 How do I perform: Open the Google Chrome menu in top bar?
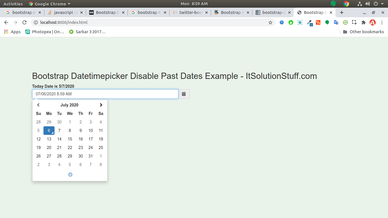pyautogui.click(x=49, y=4)
